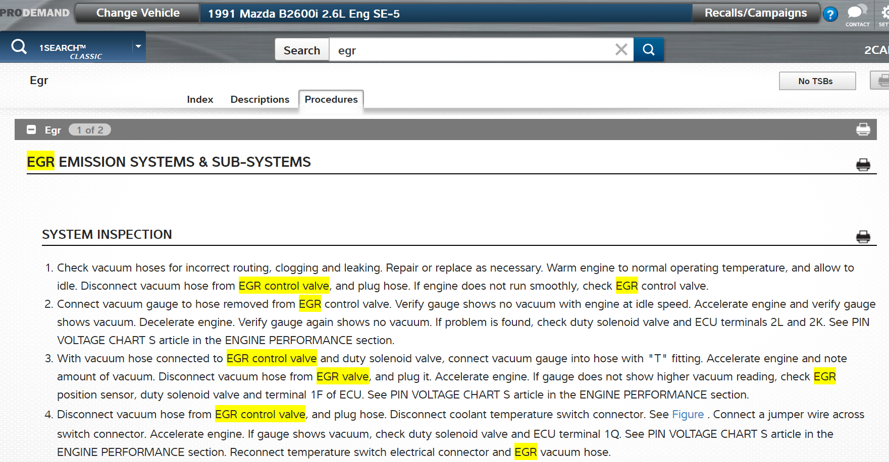The height and width of the screenshot is (462, 889).
Task: Print the EGR Emission Systems heading section
Action: 863,165
